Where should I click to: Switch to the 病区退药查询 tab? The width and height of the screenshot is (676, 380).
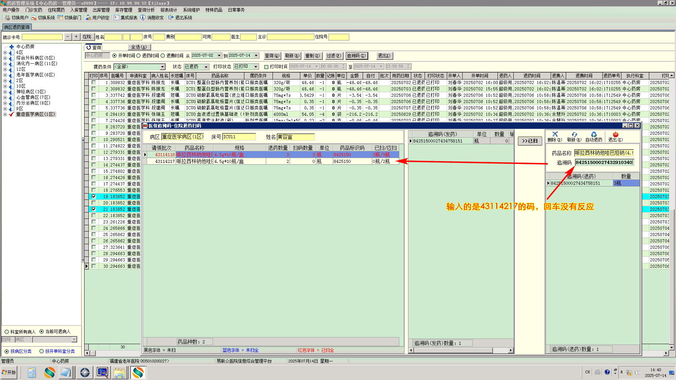pos(17,27)
